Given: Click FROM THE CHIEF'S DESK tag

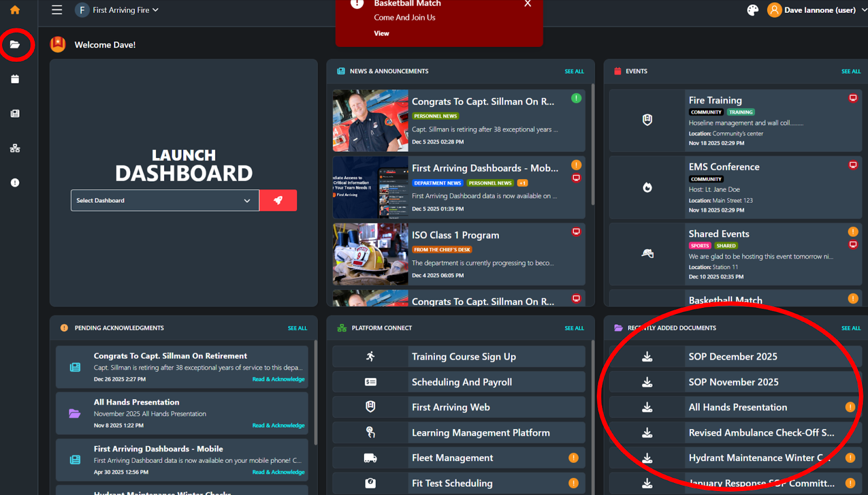Looking at the screenshot, I should pyautogui.click(x=442, y=250).
